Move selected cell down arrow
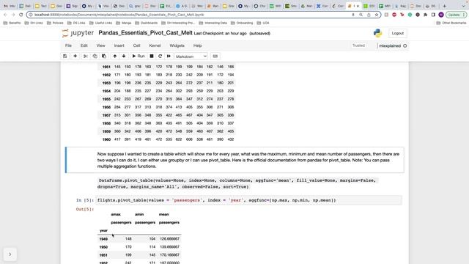Viewport: 469px width, 264px height. (x=124, y=56)
